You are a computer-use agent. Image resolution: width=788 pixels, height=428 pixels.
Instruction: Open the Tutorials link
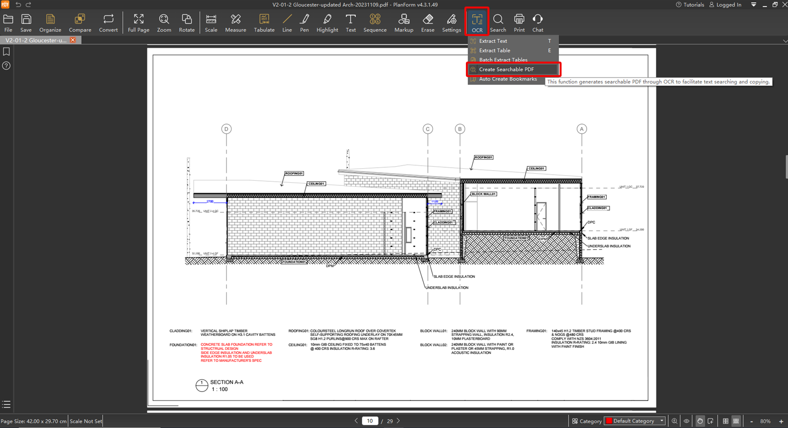[x=690, y=5]
